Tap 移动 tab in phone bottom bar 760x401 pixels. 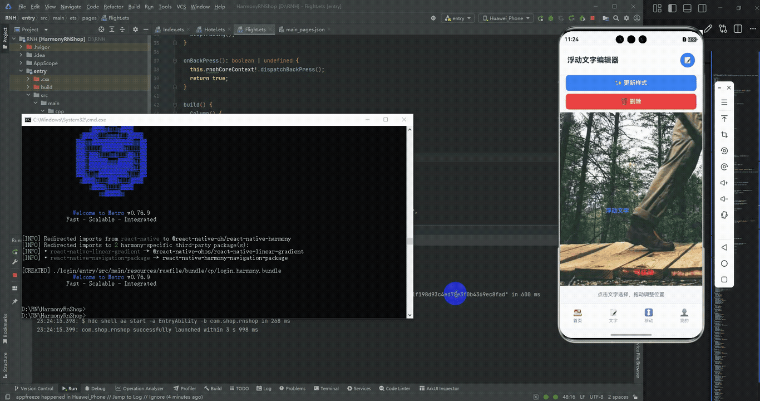pos(649,316)
